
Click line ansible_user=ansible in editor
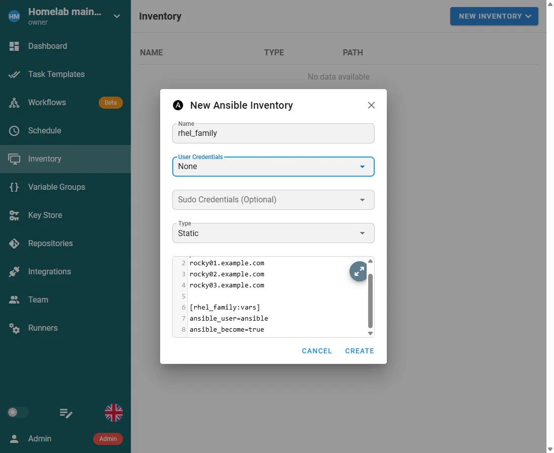229,318
